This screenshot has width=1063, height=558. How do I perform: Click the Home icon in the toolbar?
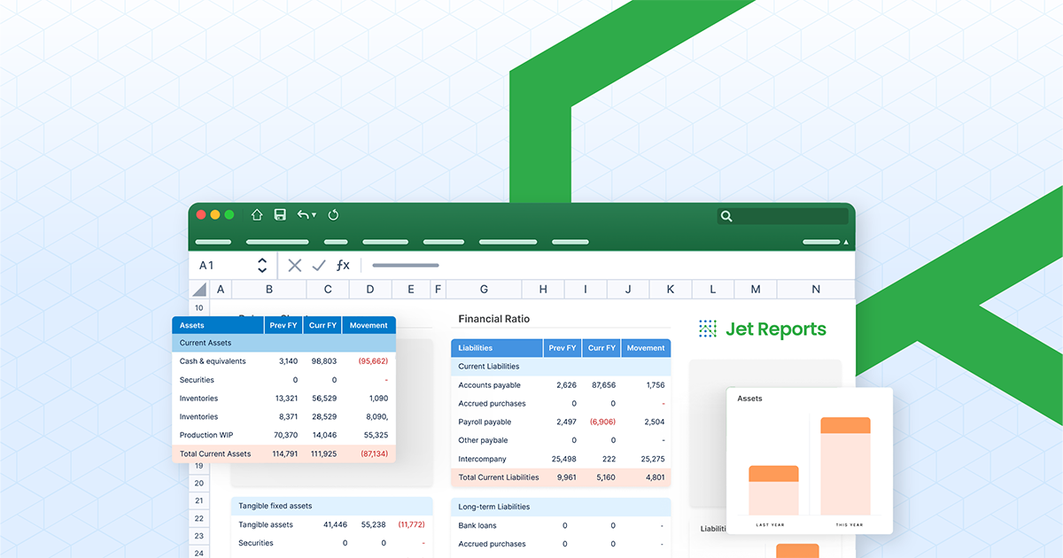coord(256,214)
